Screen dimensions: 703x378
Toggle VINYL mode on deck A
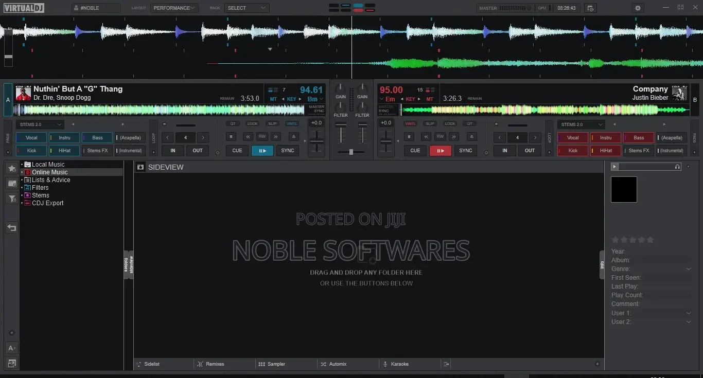pos(292,124)
